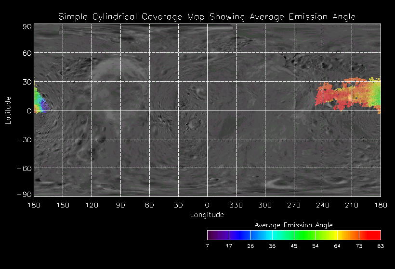Click the "-30" latitude tick label
Viewport: 395px width, 269px height.
pyautogui.click(x=25, y=139)
